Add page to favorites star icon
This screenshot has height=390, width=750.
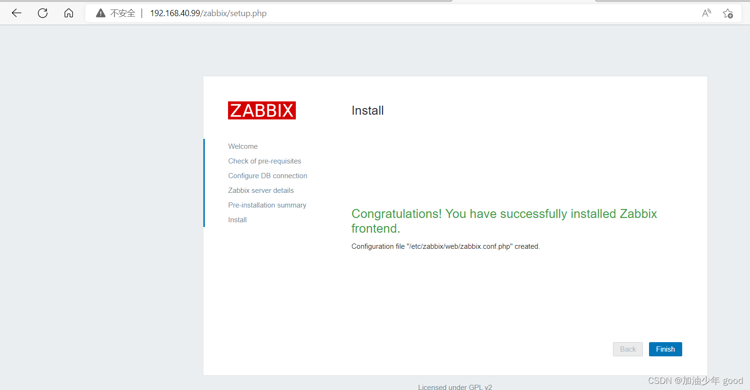coord(728,13)
